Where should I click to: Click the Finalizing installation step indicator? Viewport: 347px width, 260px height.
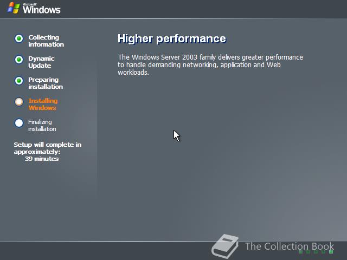[x=19, y=123]
